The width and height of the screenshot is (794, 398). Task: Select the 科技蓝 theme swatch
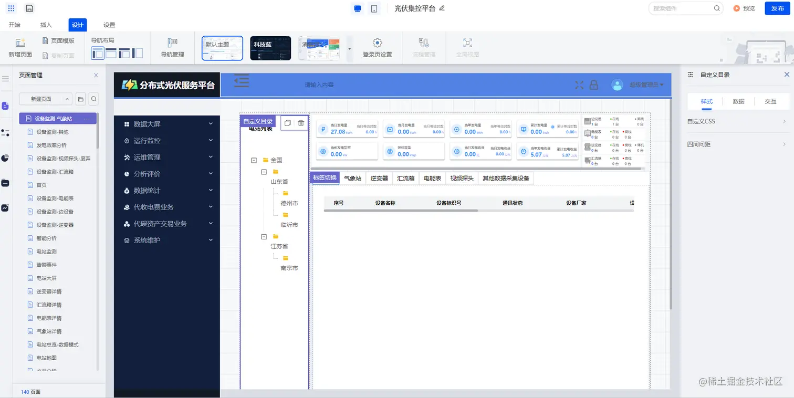pos(270,48)
